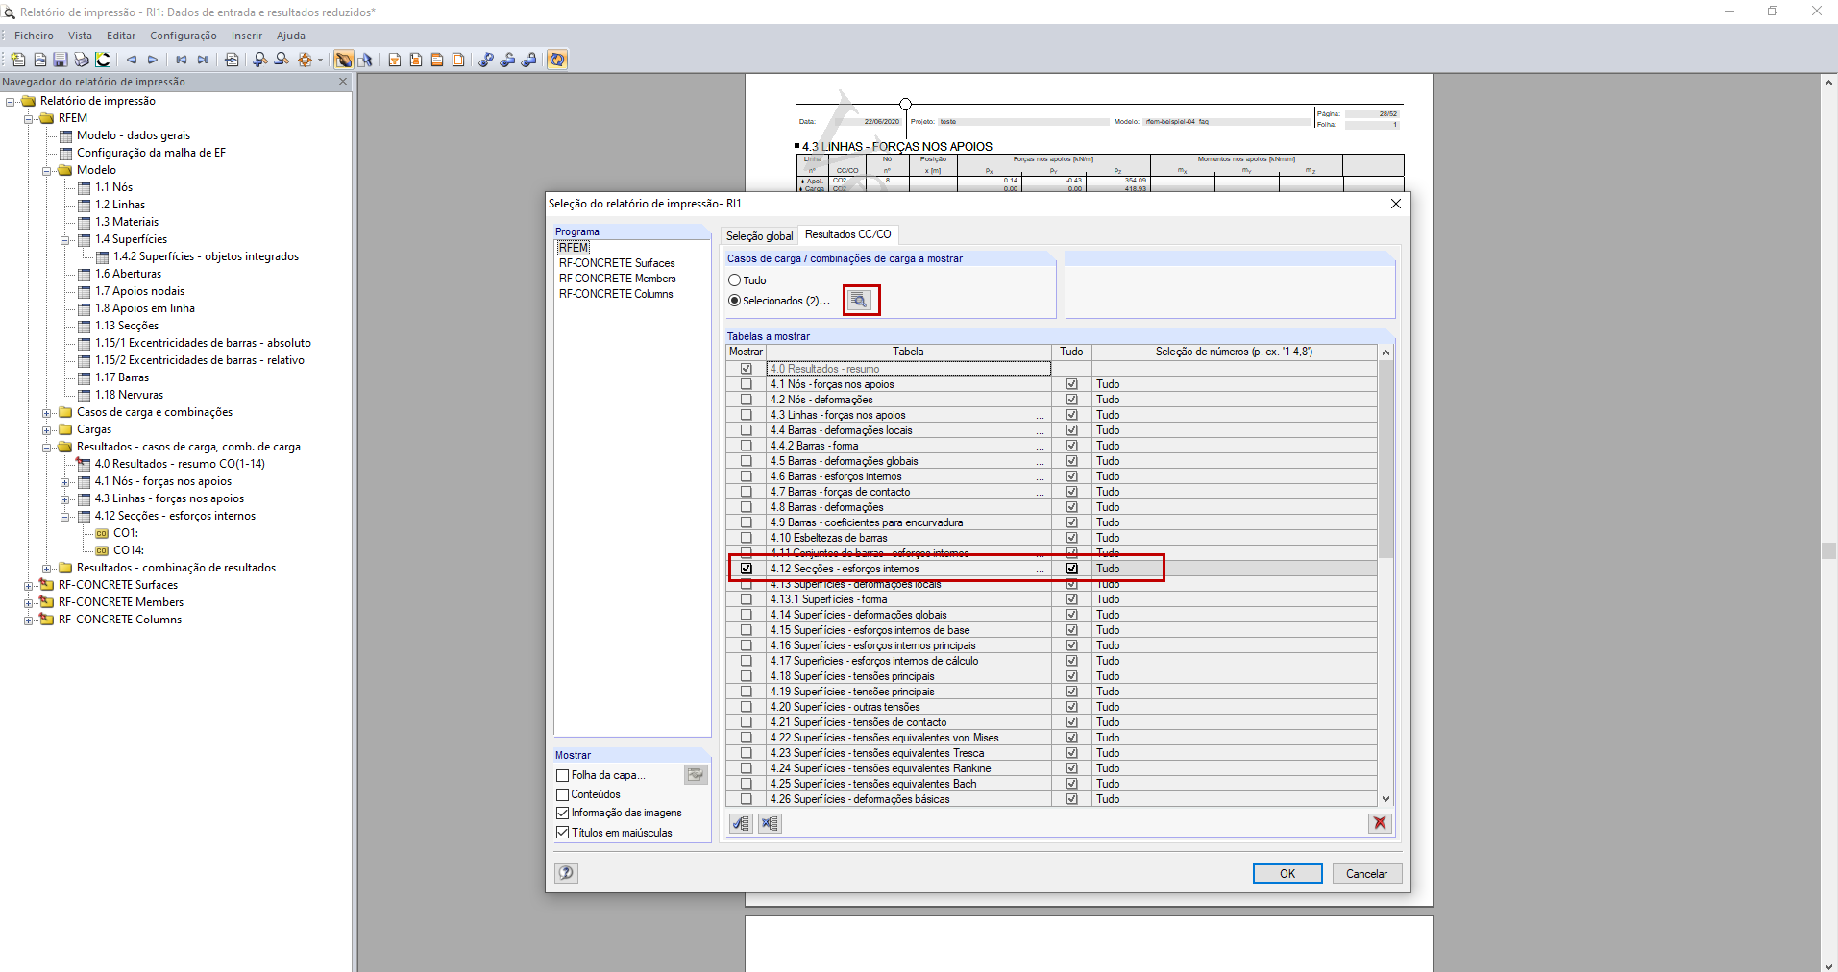
Task: Select CO14: item in navigator tree
Action: pyautogui.click(x=129, y=550)
